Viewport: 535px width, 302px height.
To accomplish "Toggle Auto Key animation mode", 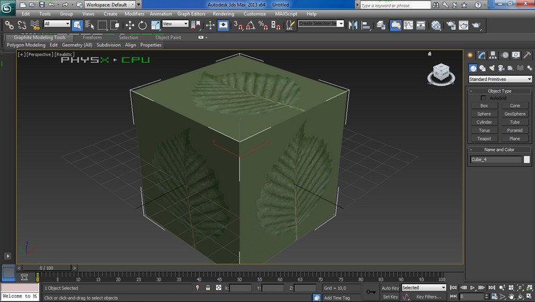I will click(390, 288).
